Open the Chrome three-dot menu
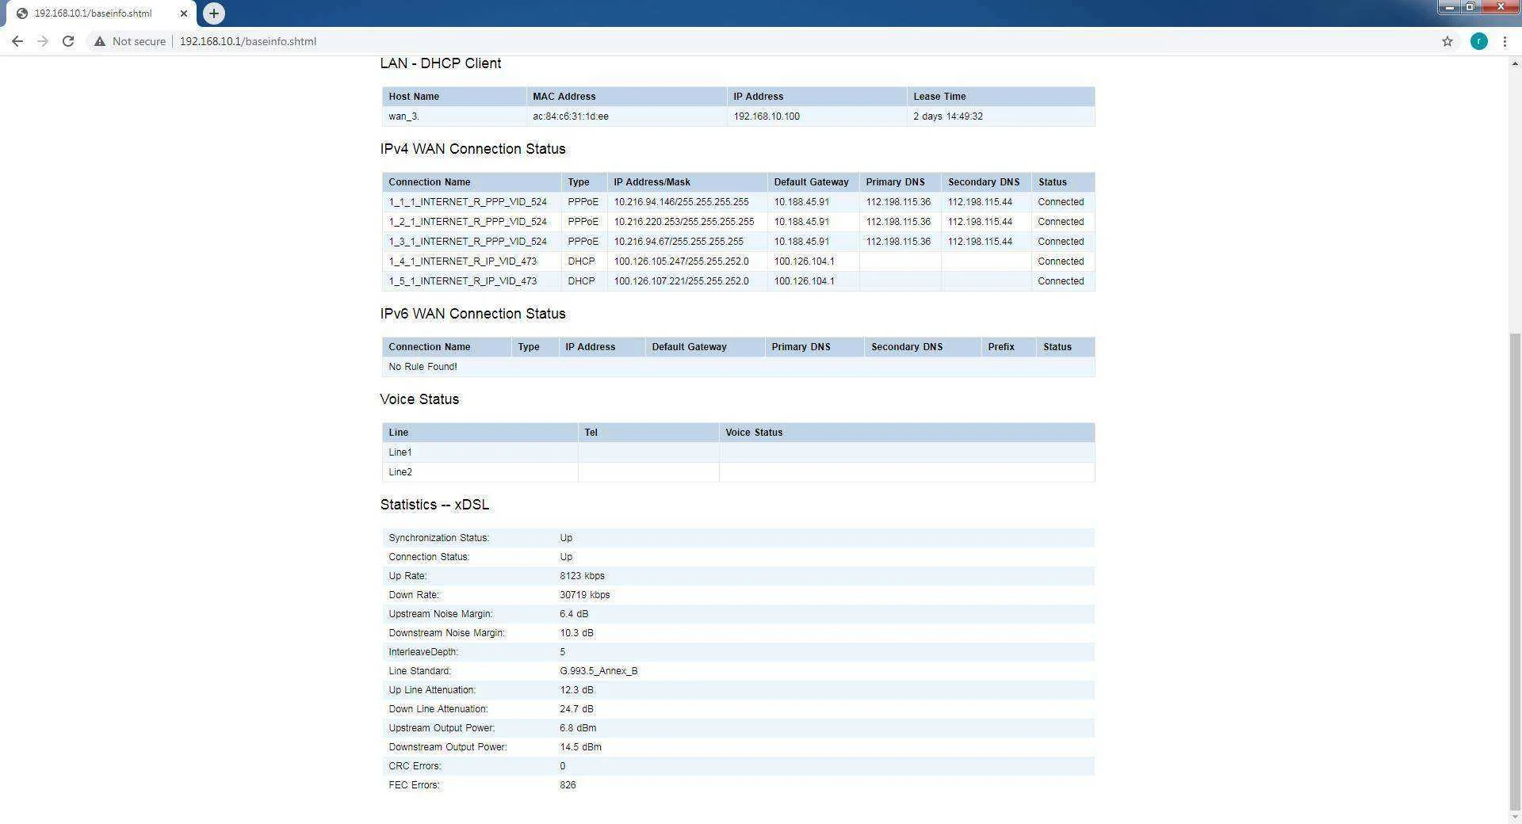1522x824 pixels. (x=1504, y=41)
